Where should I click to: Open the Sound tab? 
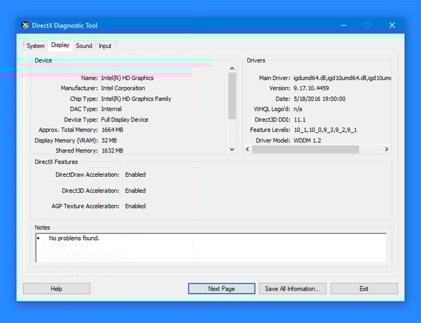[84, 46]
